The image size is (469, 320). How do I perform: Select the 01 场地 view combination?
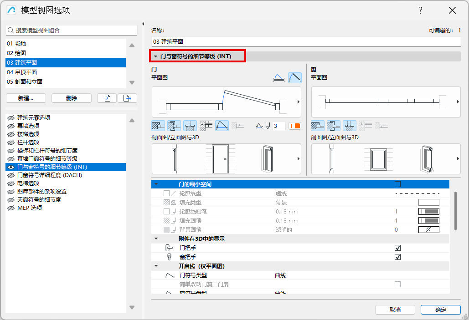(66, 44)
